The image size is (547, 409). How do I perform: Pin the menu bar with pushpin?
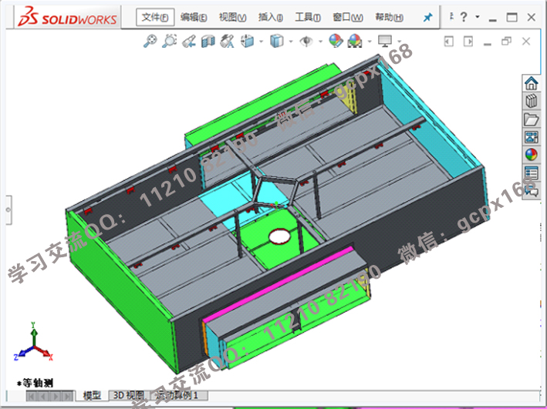point(428,17)
